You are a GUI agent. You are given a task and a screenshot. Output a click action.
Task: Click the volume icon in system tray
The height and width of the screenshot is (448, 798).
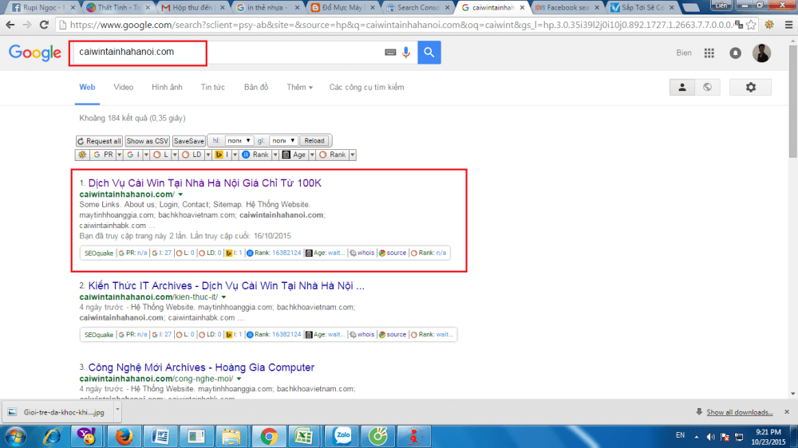click(x=710, y=437)
